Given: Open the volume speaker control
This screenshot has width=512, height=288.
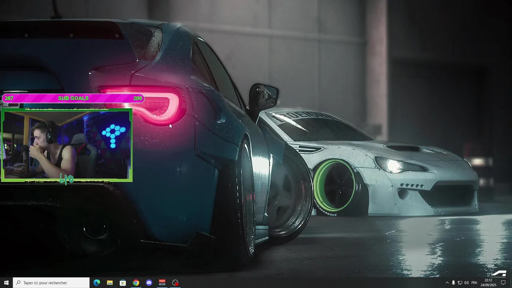Looking at the screenshot, I should pyautogui.click(x=466, y=283).
